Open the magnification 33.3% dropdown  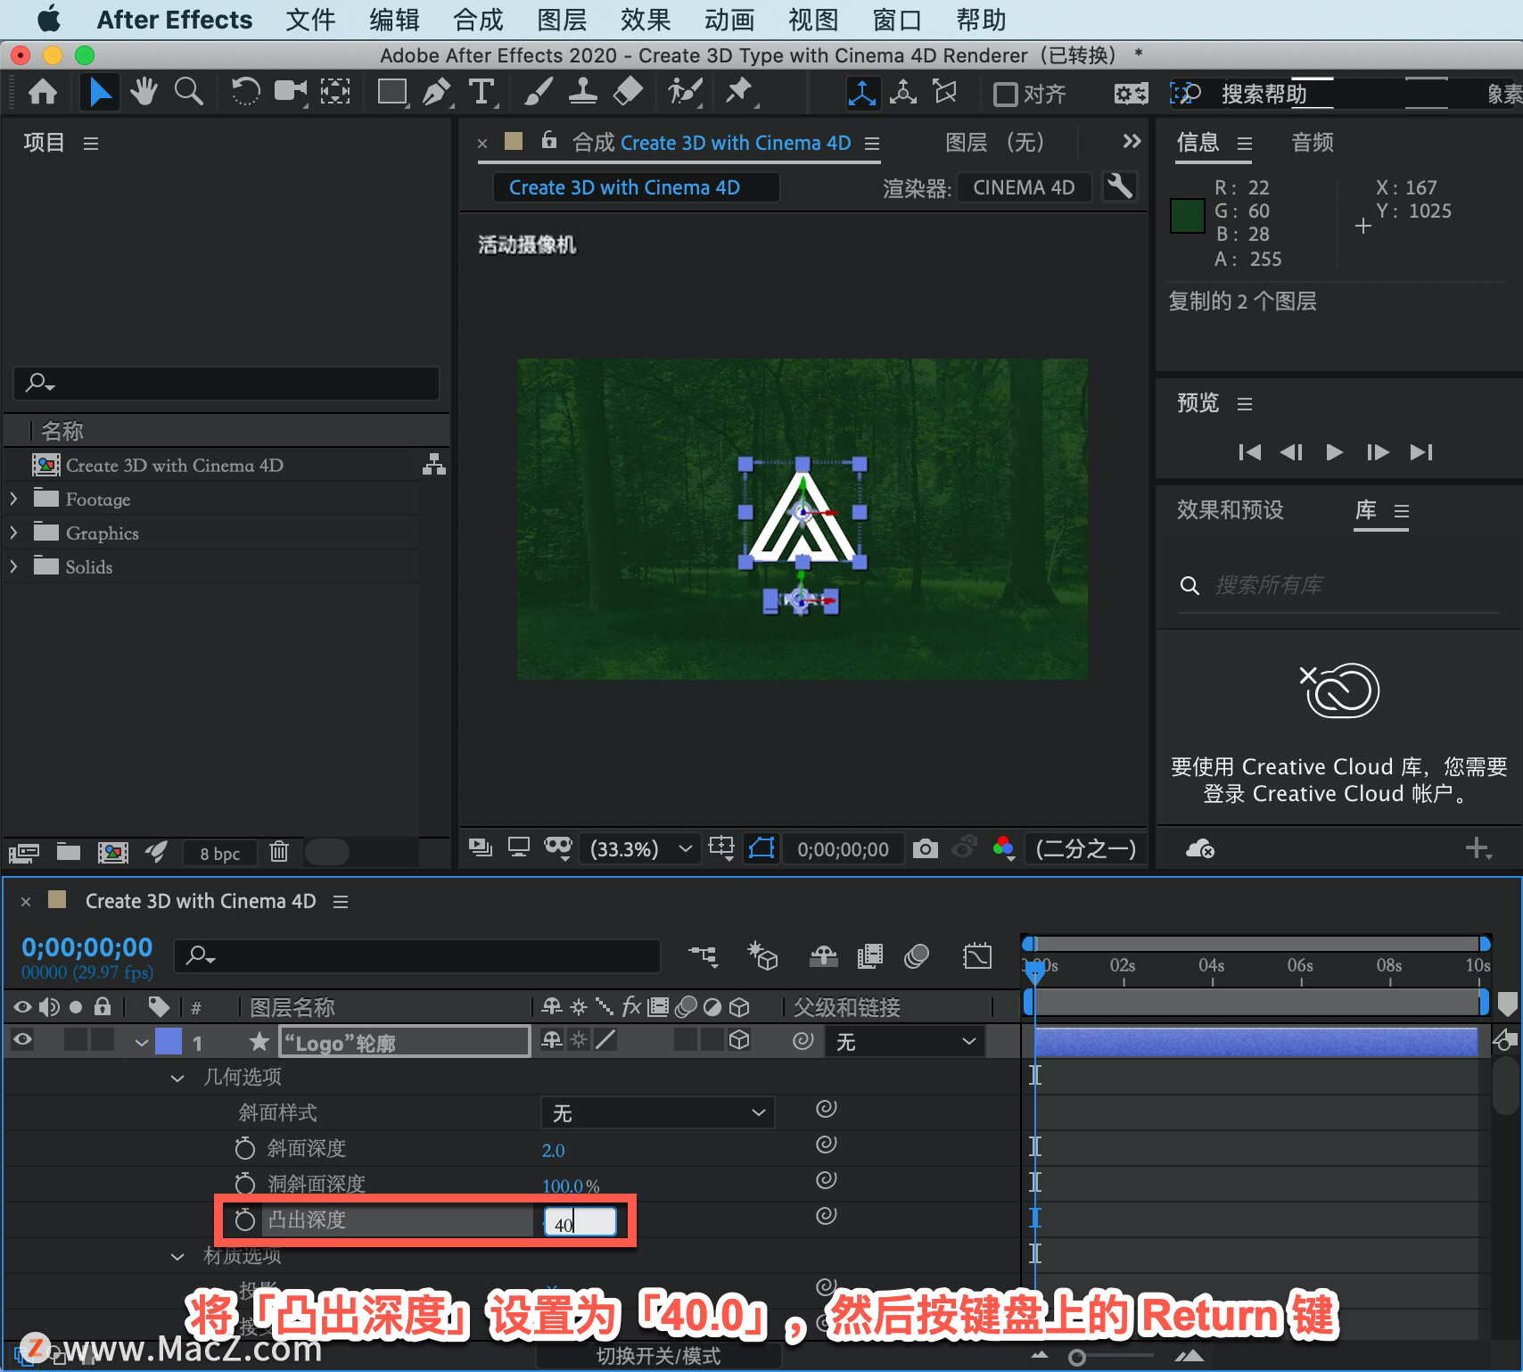pyautogui.click(x=640, y=848)
